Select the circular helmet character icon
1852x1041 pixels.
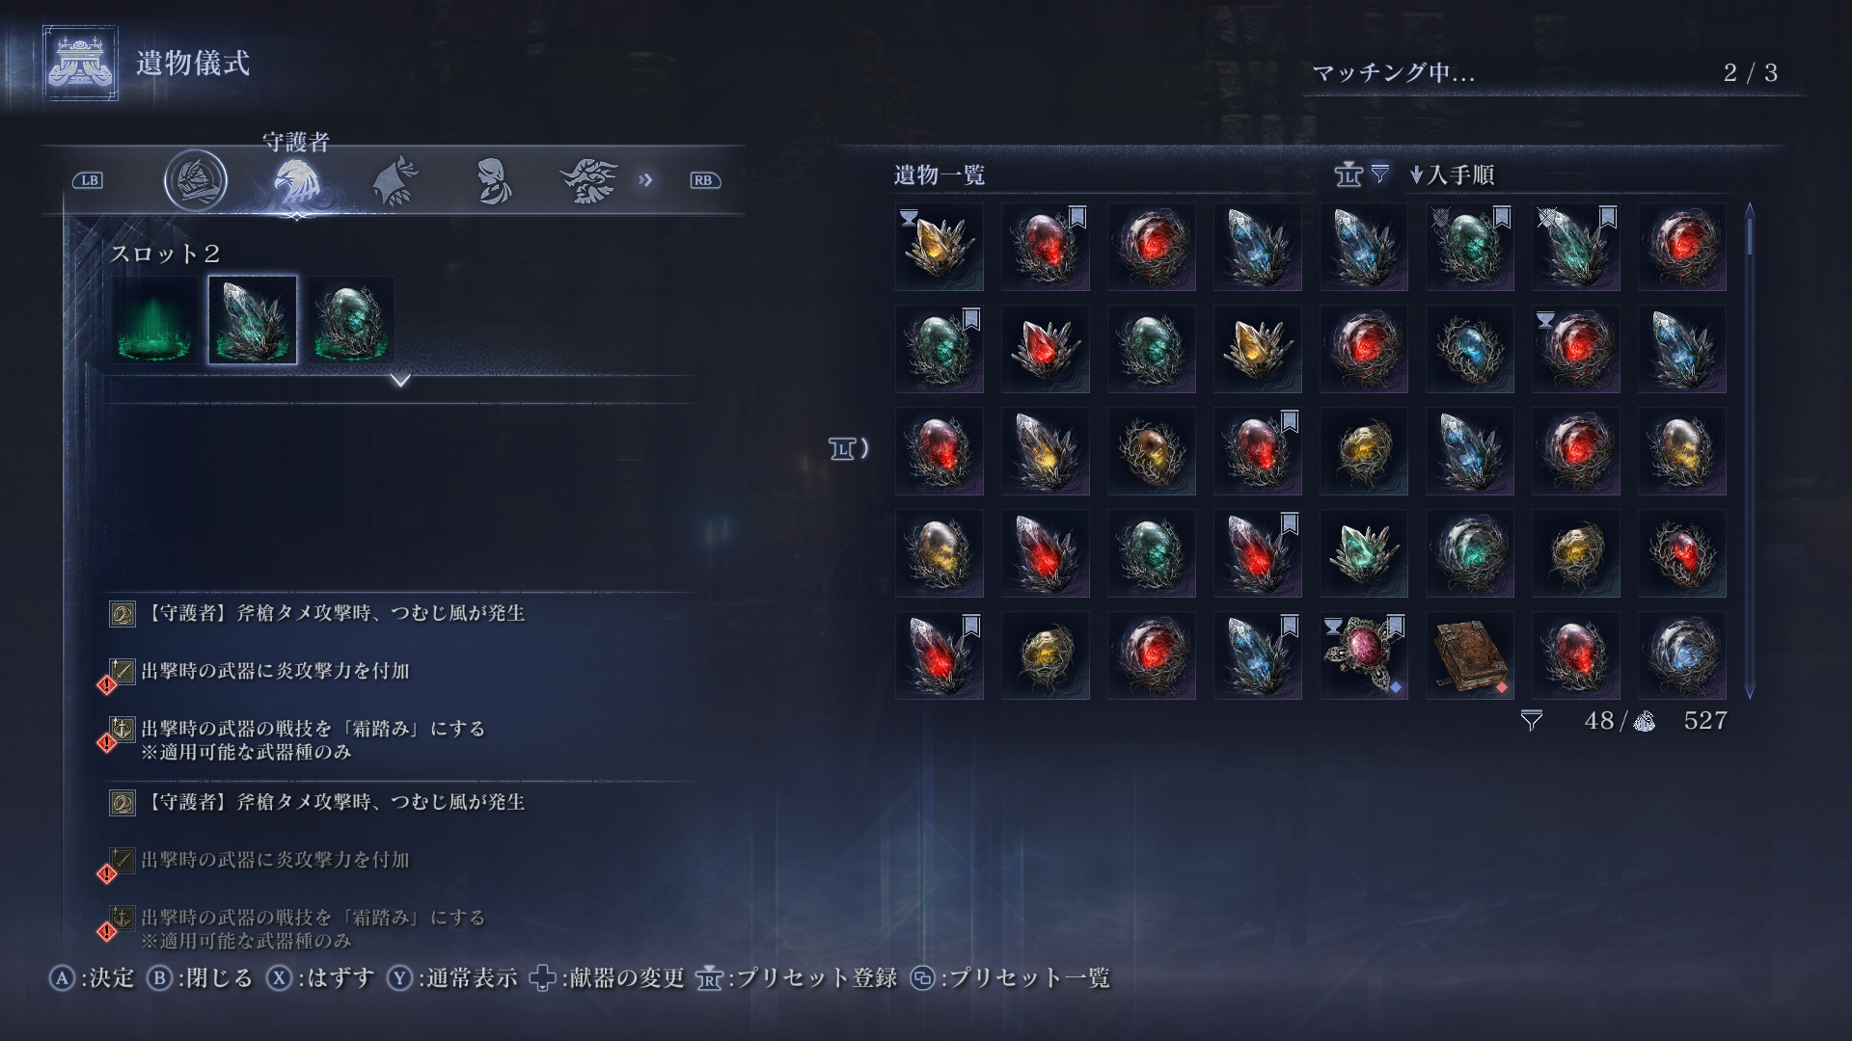pos(196,180)
